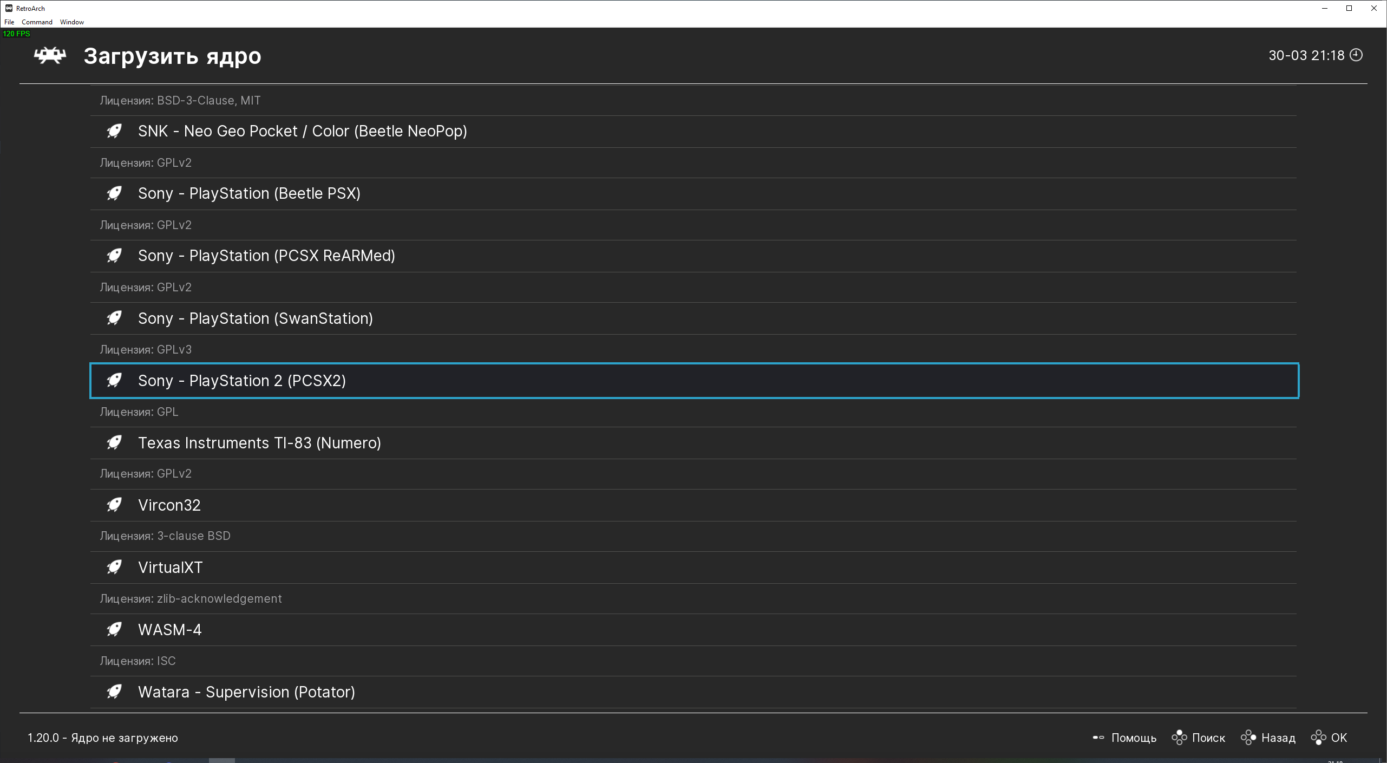The width and height of the screenshot is (1387, 763).
Task: Click the OK confirm label
Action: coord(1339,738)
